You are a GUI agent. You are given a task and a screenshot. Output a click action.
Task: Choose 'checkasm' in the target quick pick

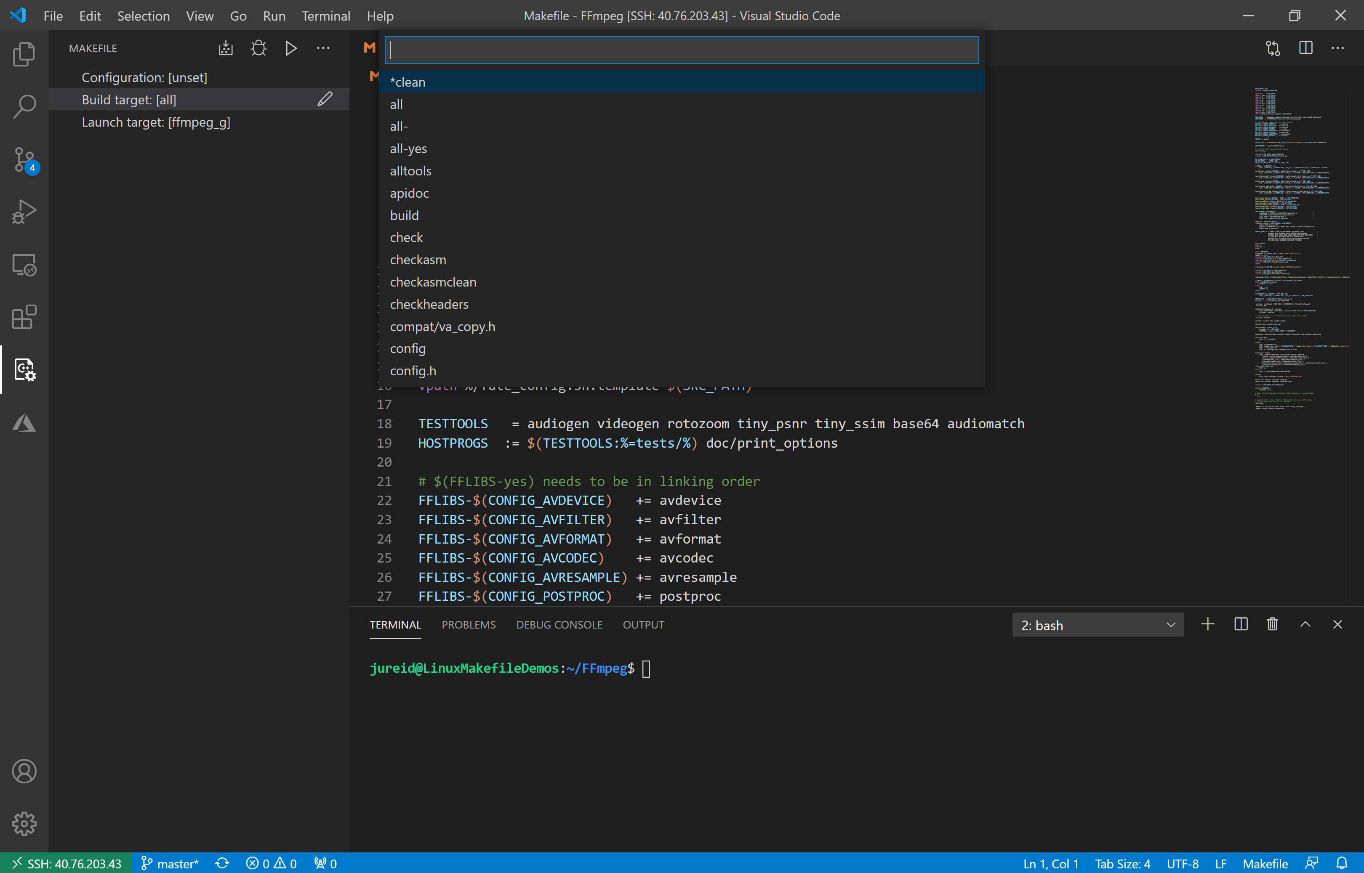[x=418, y=260]
